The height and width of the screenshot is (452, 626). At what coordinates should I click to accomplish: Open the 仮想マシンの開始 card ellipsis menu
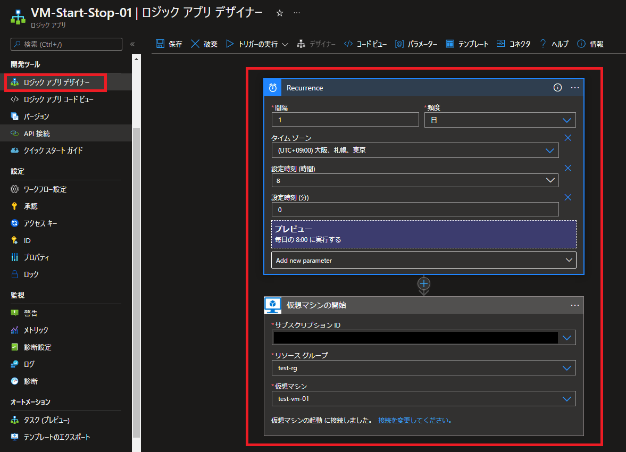[575, 305]
